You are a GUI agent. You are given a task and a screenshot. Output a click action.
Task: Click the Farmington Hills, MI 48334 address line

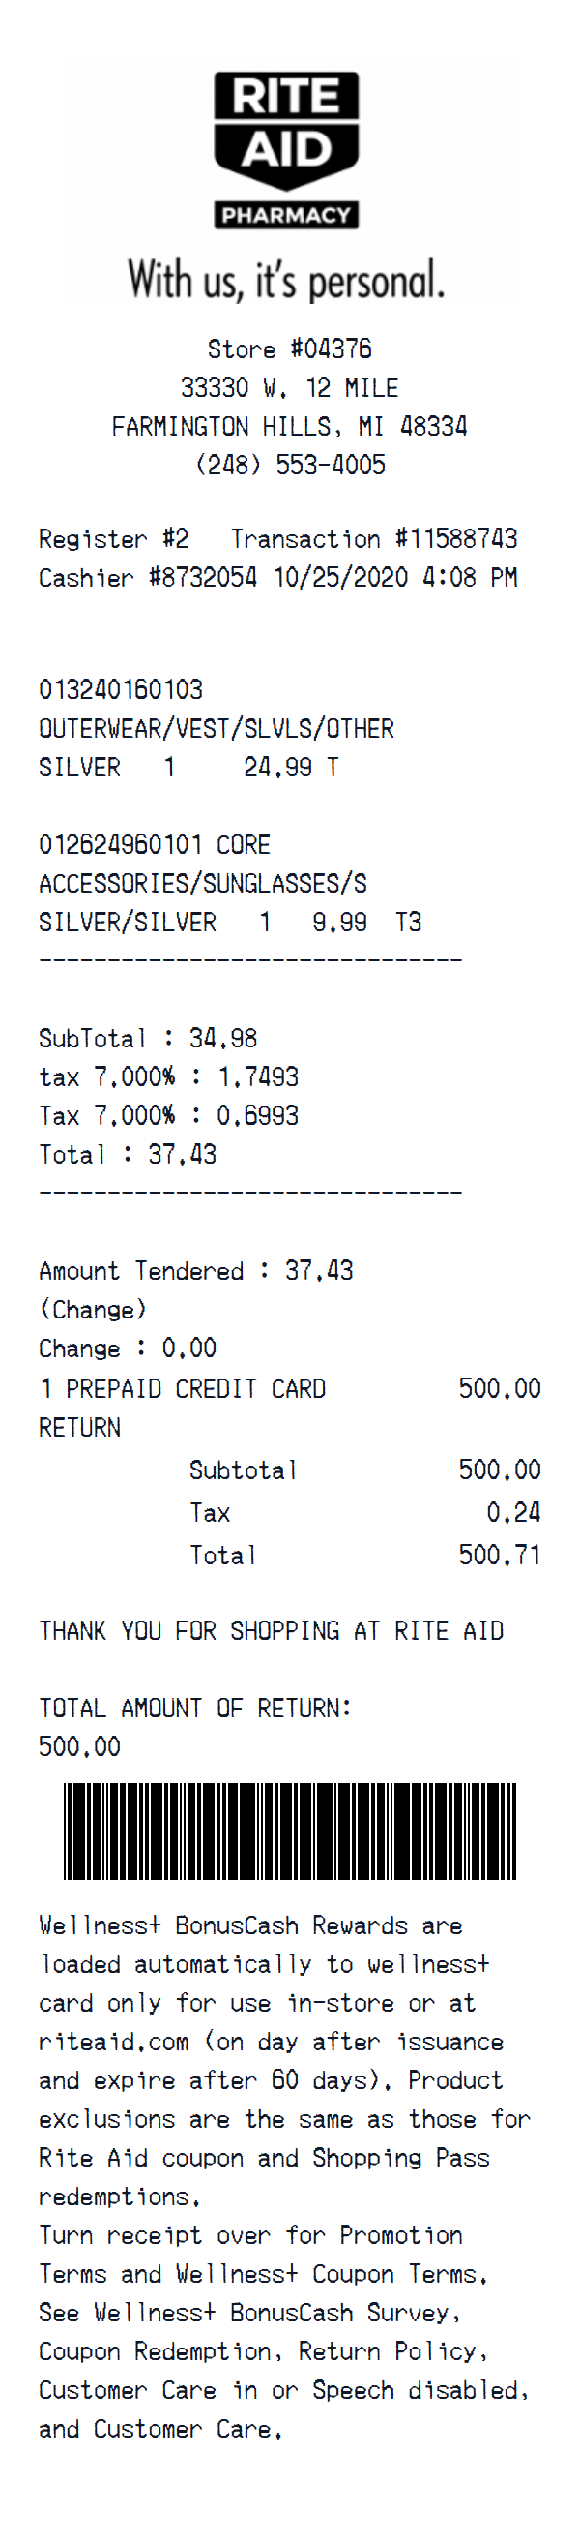[x=289, y=427]
